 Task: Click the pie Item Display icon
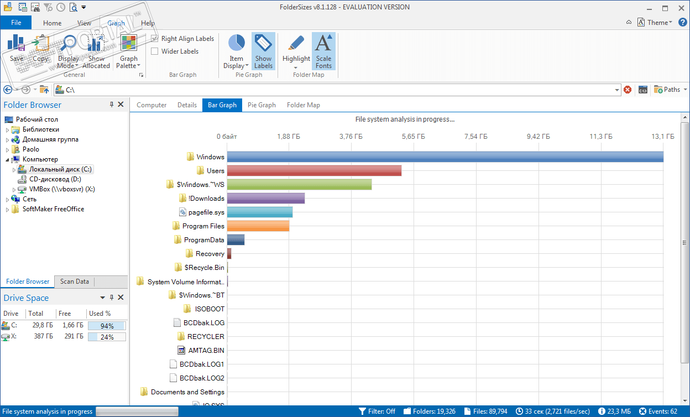click(x=237, y=43)
